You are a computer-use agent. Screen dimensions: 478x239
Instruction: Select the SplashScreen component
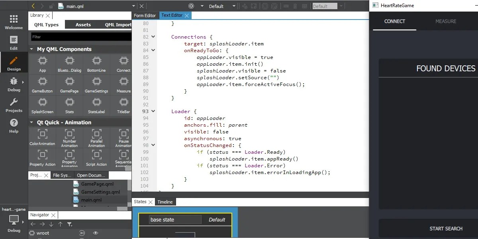pyautogui.click(x=42, y=106)
